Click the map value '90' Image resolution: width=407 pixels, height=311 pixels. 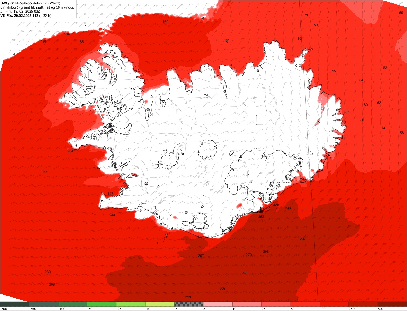click(299, 38)
